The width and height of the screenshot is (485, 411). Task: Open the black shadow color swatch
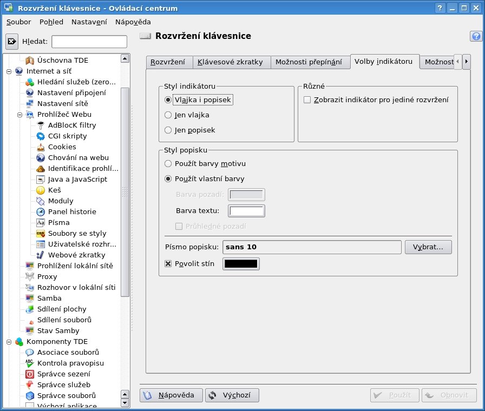241,263
